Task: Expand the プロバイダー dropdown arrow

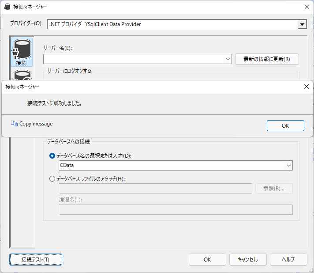Action: pos(302,24)
